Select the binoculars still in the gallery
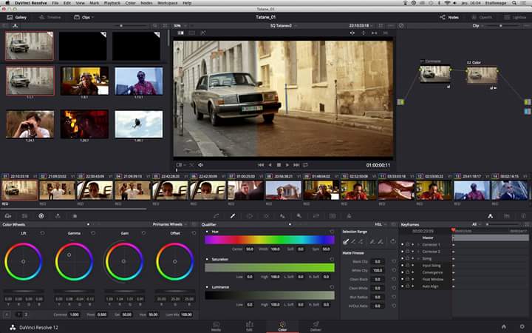Viewport: 532px width, 333px height. click(x=30, y=124)
